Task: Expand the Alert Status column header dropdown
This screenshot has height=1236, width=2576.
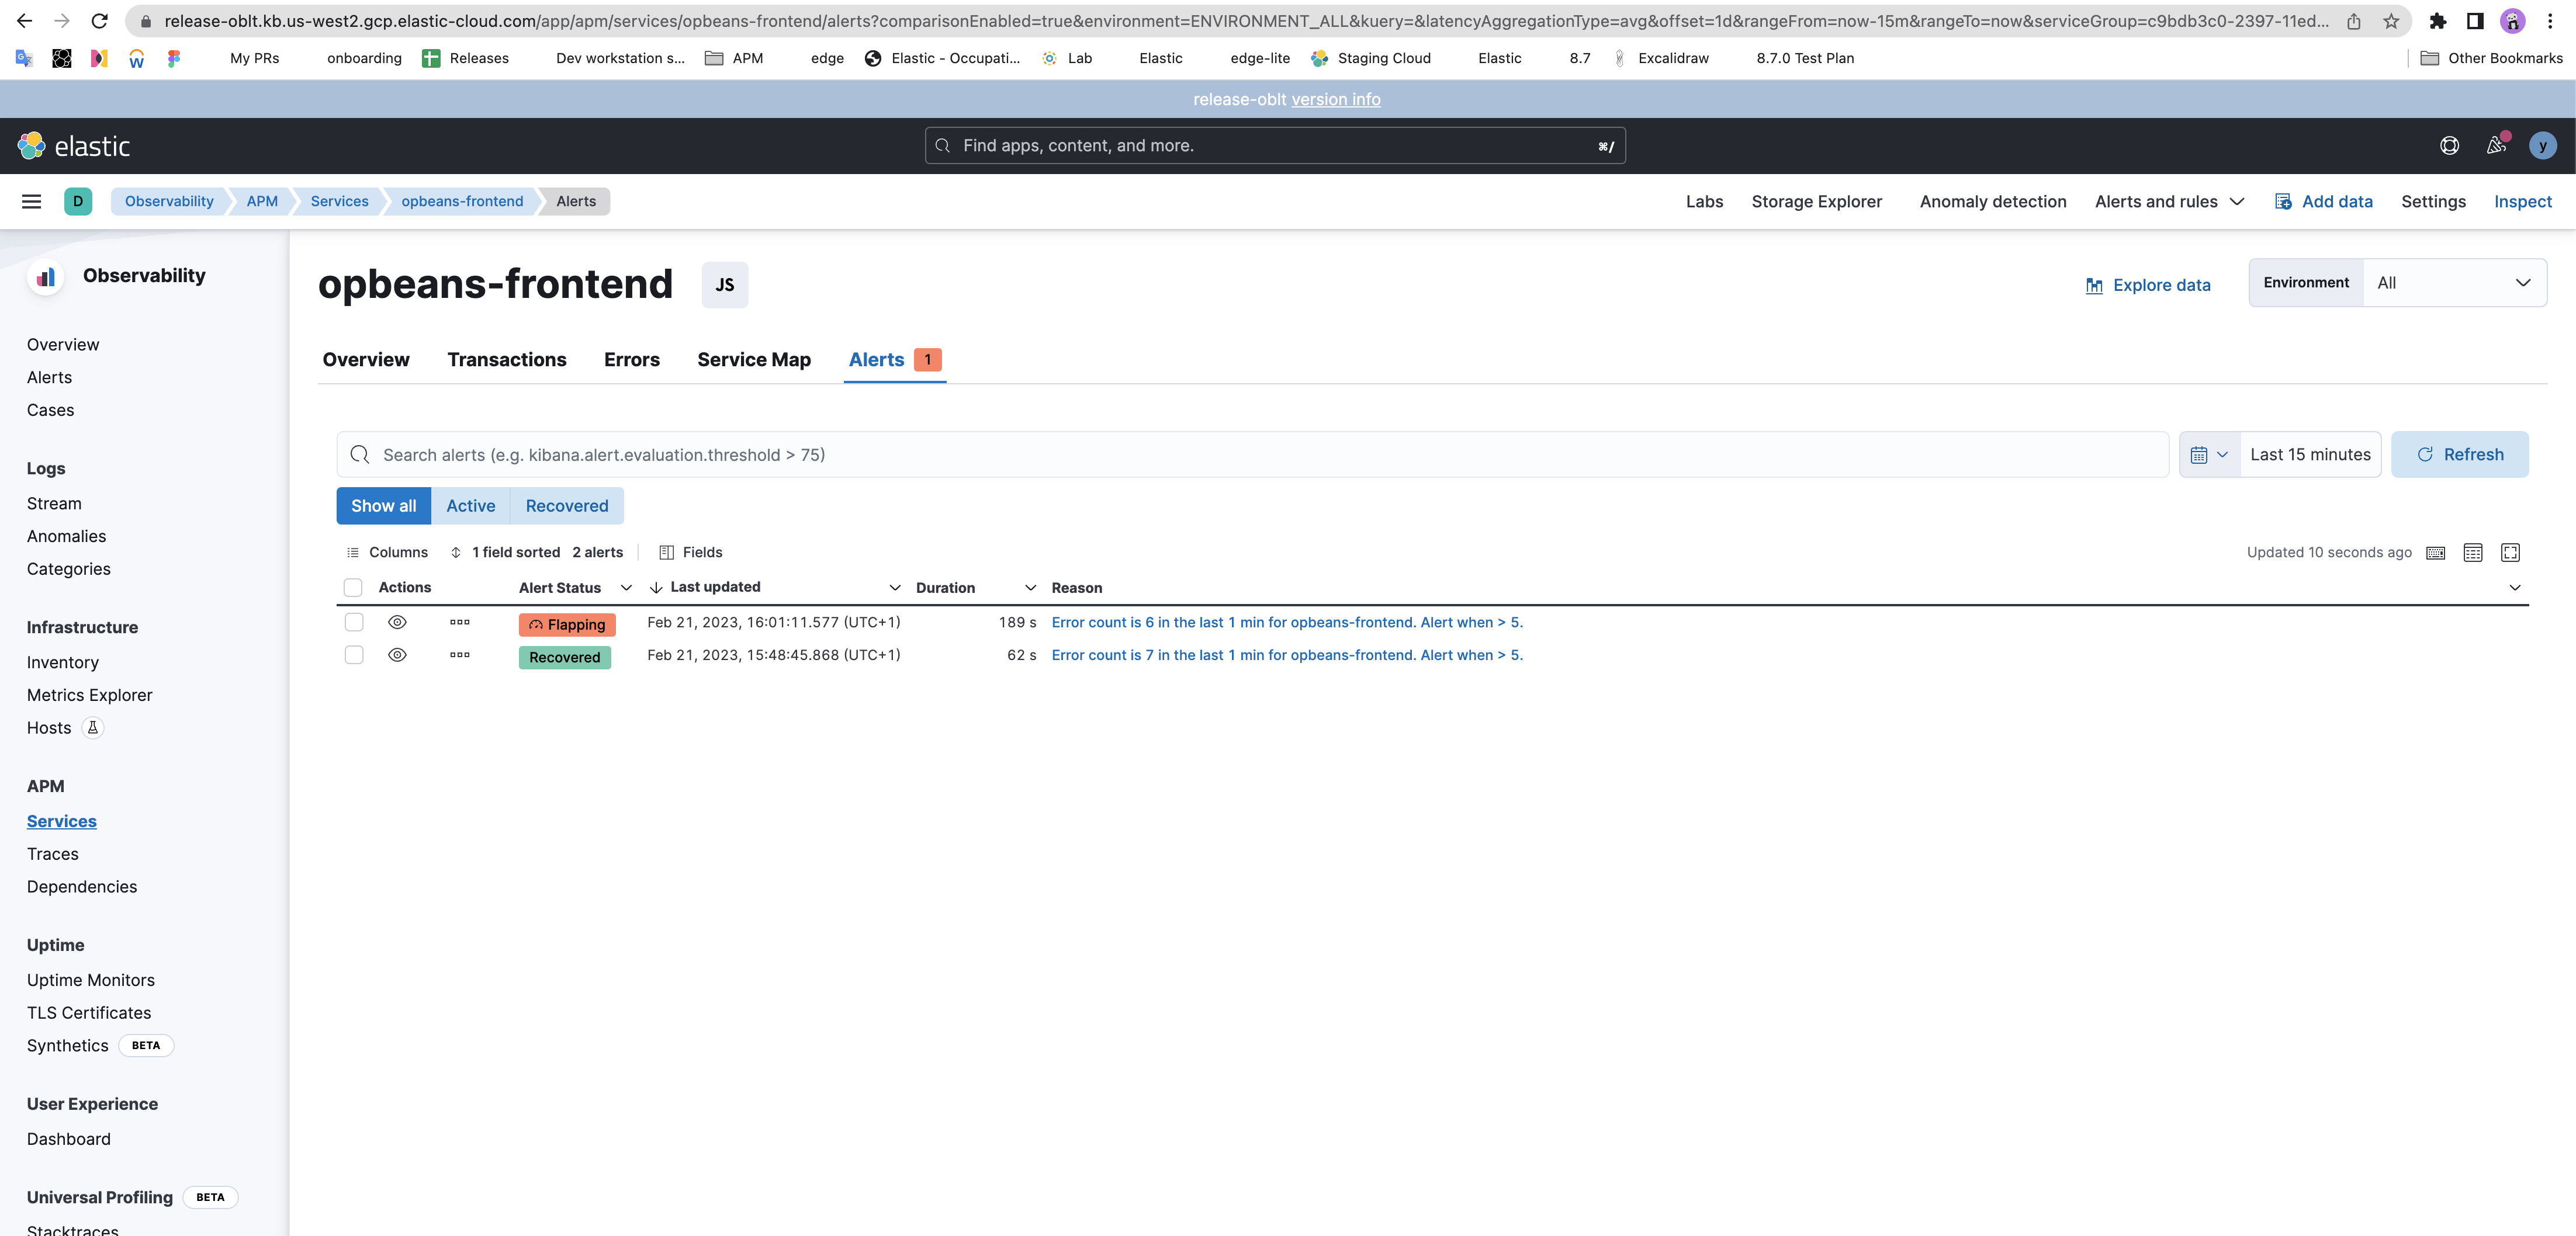Action: [x=626, y=588]
